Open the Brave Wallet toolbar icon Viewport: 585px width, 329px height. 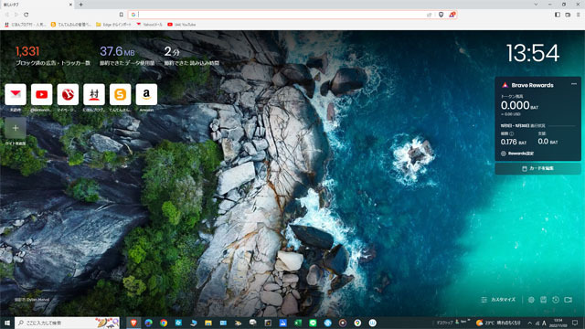tap(568, 15)
